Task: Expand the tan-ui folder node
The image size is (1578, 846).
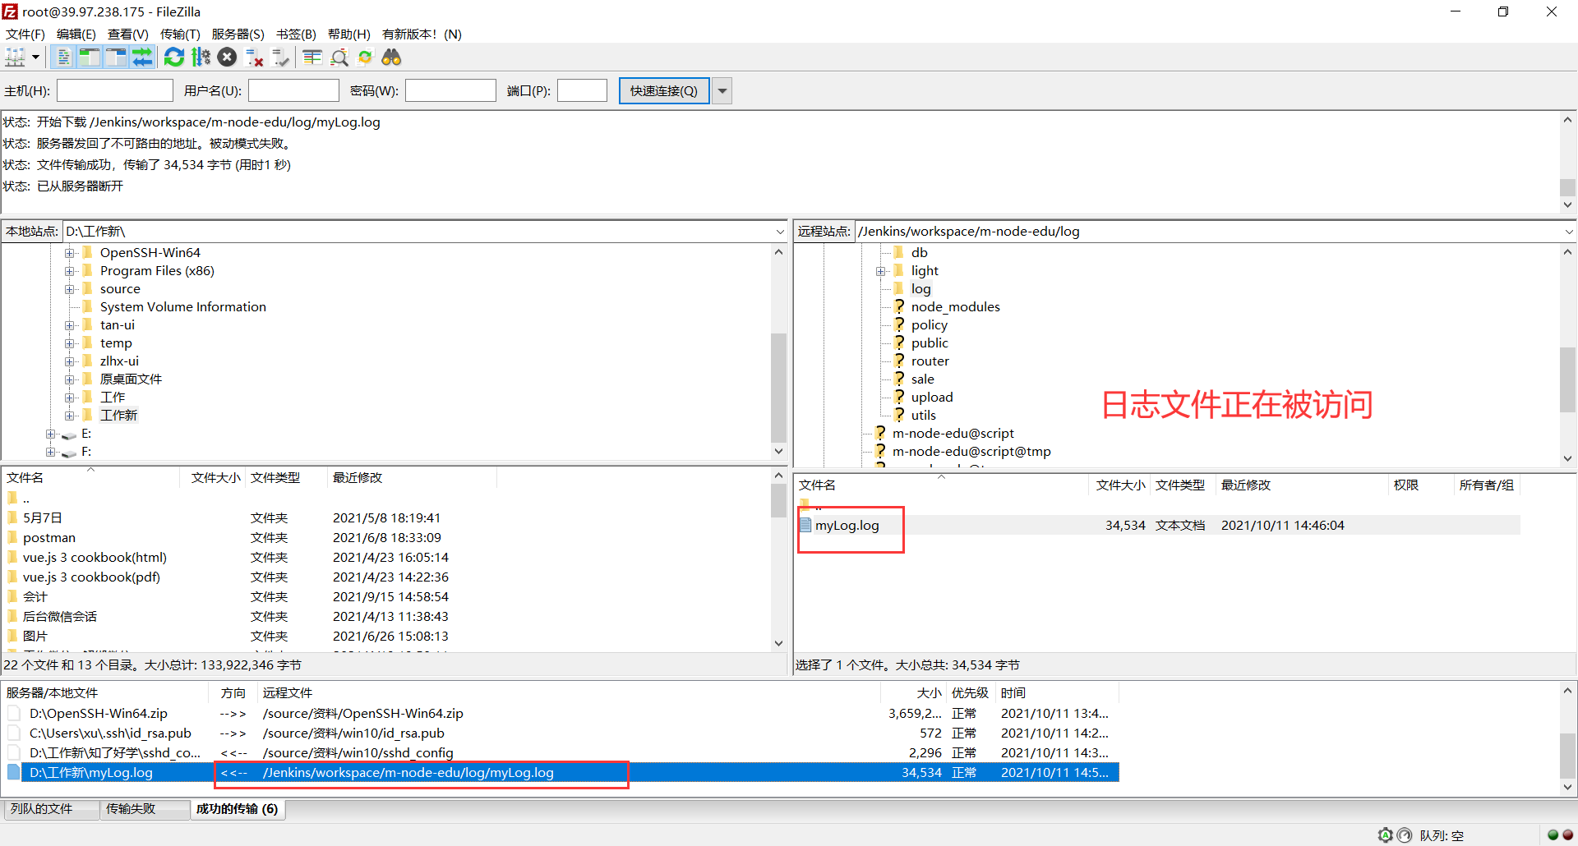Action: [x=70, y=325]
